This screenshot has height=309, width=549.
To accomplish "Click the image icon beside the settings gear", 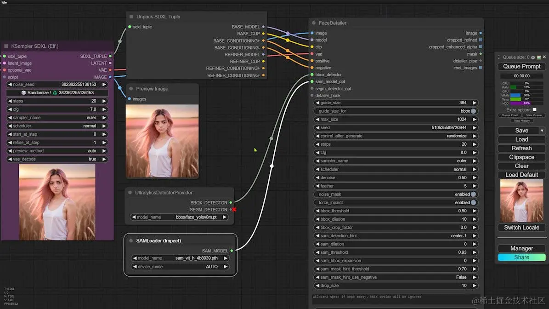I will 539,57.
